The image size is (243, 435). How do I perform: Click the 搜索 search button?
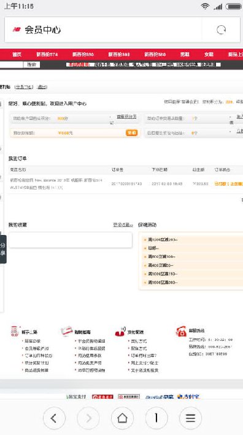click(x=31, y=65)
